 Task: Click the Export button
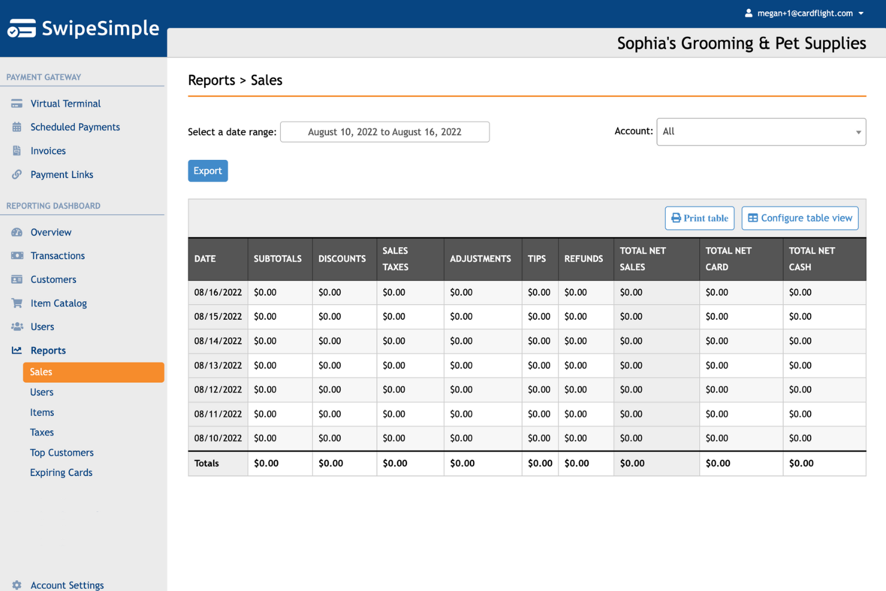pyautogui.click(x=208, y=171)
